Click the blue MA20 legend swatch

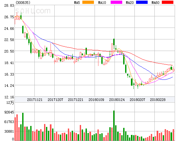point(142,2)
